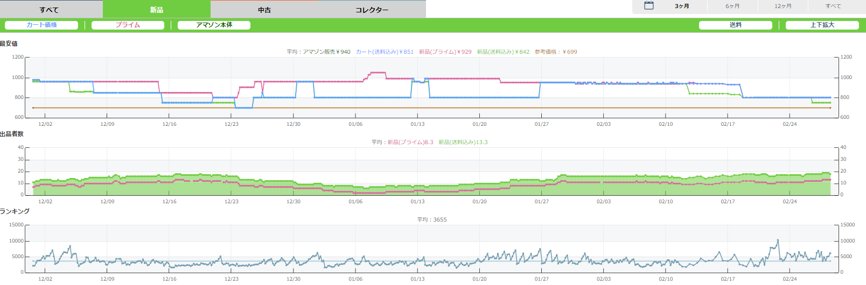Switch to the すべて condition tab

(49, 10)
